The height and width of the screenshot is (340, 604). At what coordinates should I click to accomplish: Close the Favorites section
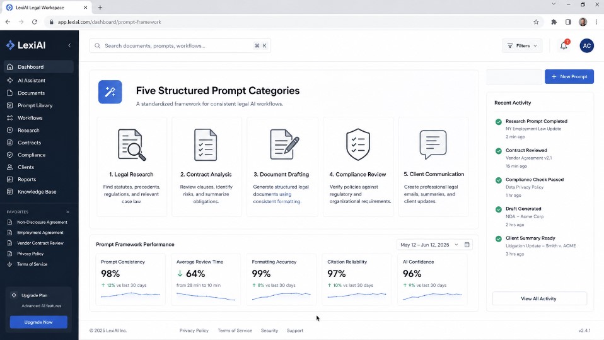pyautogui.click(x=68, y=212)
